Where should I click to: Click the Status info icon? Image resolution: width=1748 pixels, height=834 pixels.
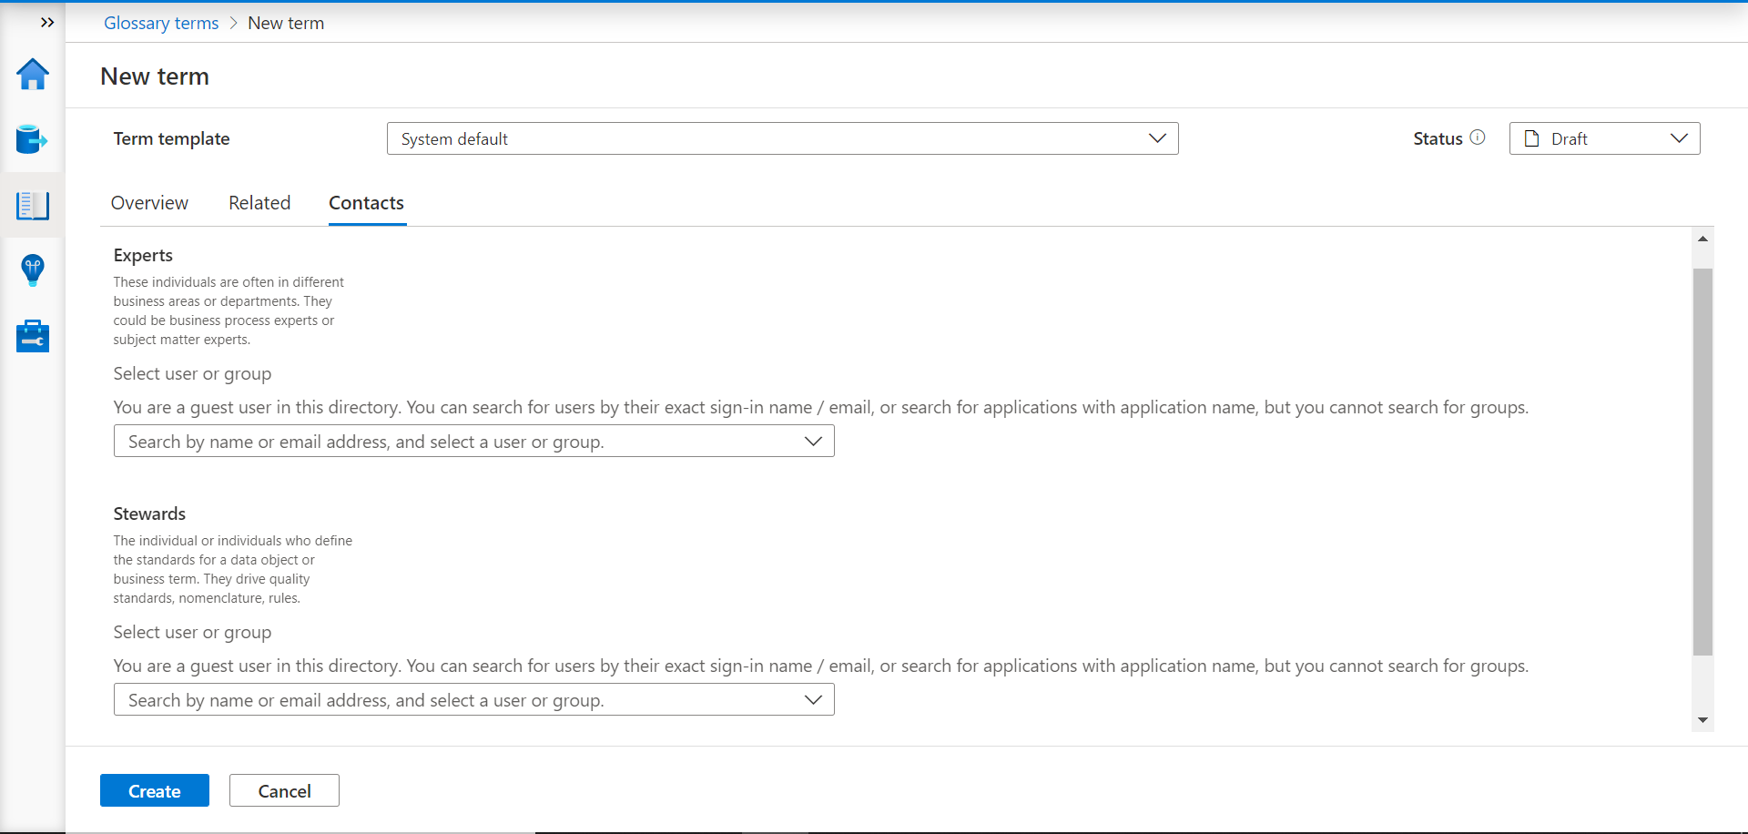(1478, 137)
